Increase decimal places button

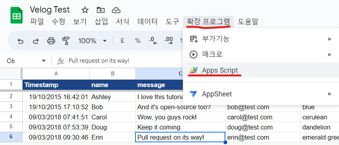[169, 41]
